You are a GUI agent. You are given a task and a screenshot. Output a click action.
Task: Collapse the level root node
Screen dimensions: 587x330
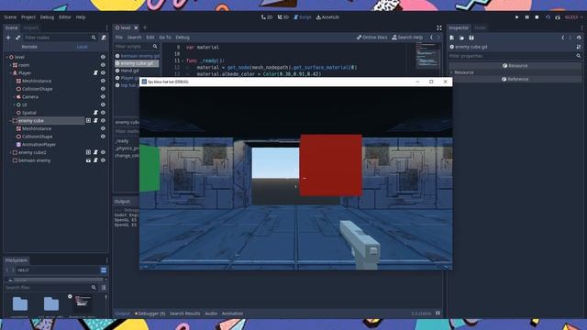6,57
